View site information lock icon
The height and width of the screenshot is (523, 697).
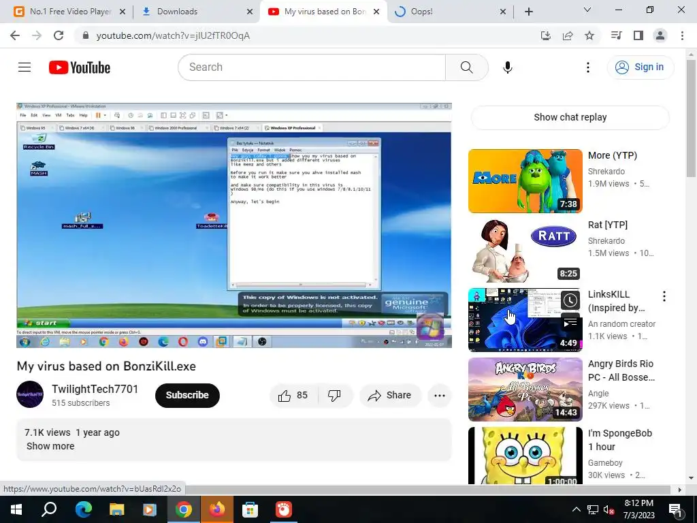[86, 35]
